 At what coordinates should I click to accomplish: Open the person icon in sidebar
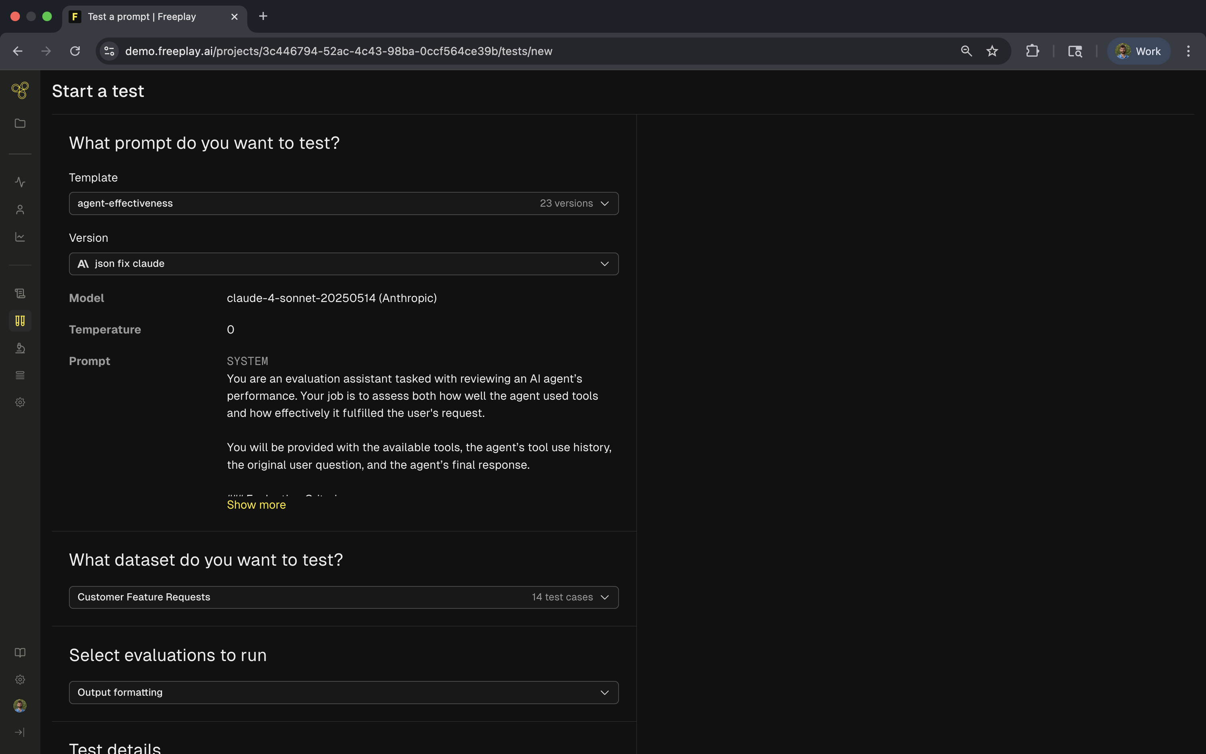click(20, 209)
